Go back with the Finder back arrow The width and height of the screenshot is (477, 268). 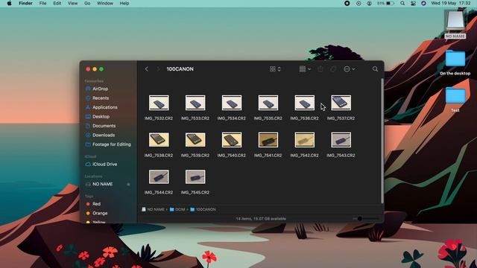click(147, 69)
